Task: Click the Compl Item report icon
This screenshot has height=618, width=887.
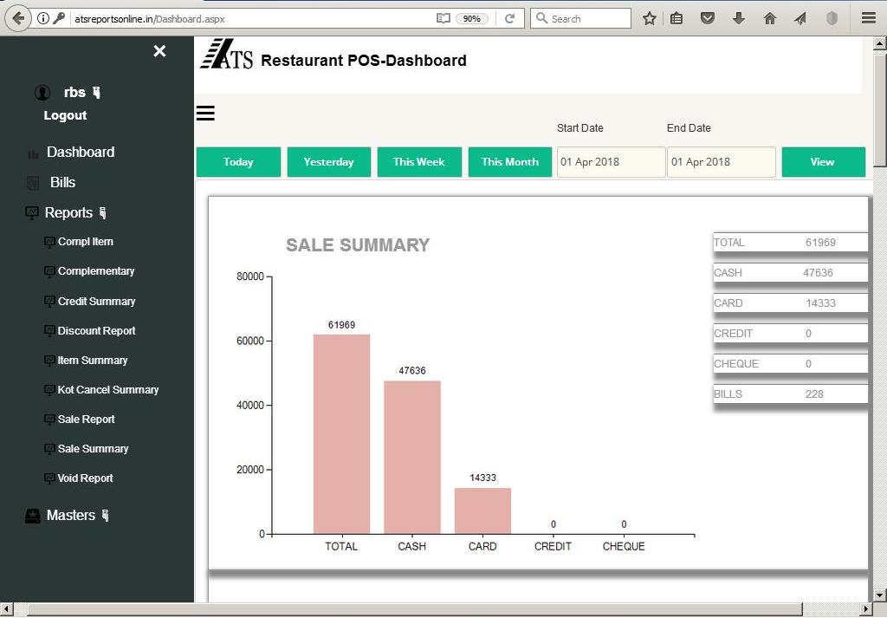Action: tap(49, 242)
